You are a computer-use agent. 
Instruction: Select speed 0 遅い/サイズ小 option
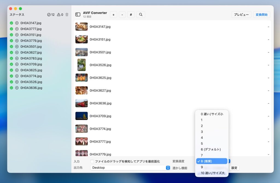pyautogui.click(x=212, y=114)
